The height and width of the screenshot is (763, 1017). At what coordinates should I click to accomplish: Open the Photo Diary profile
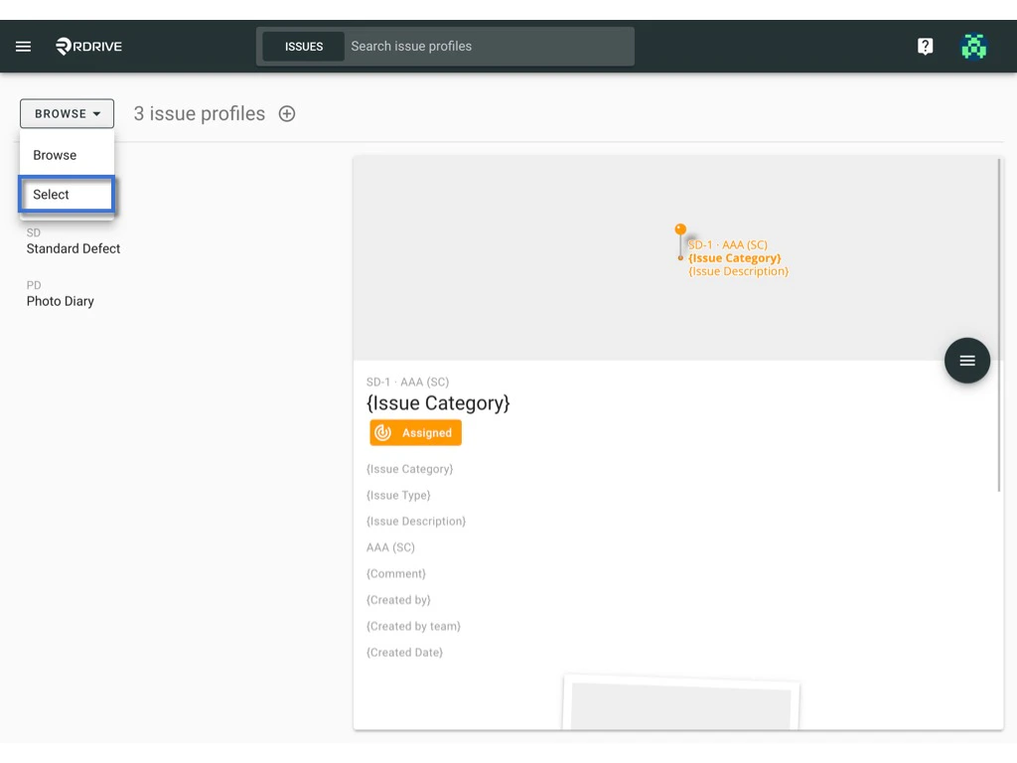(62, 301)
